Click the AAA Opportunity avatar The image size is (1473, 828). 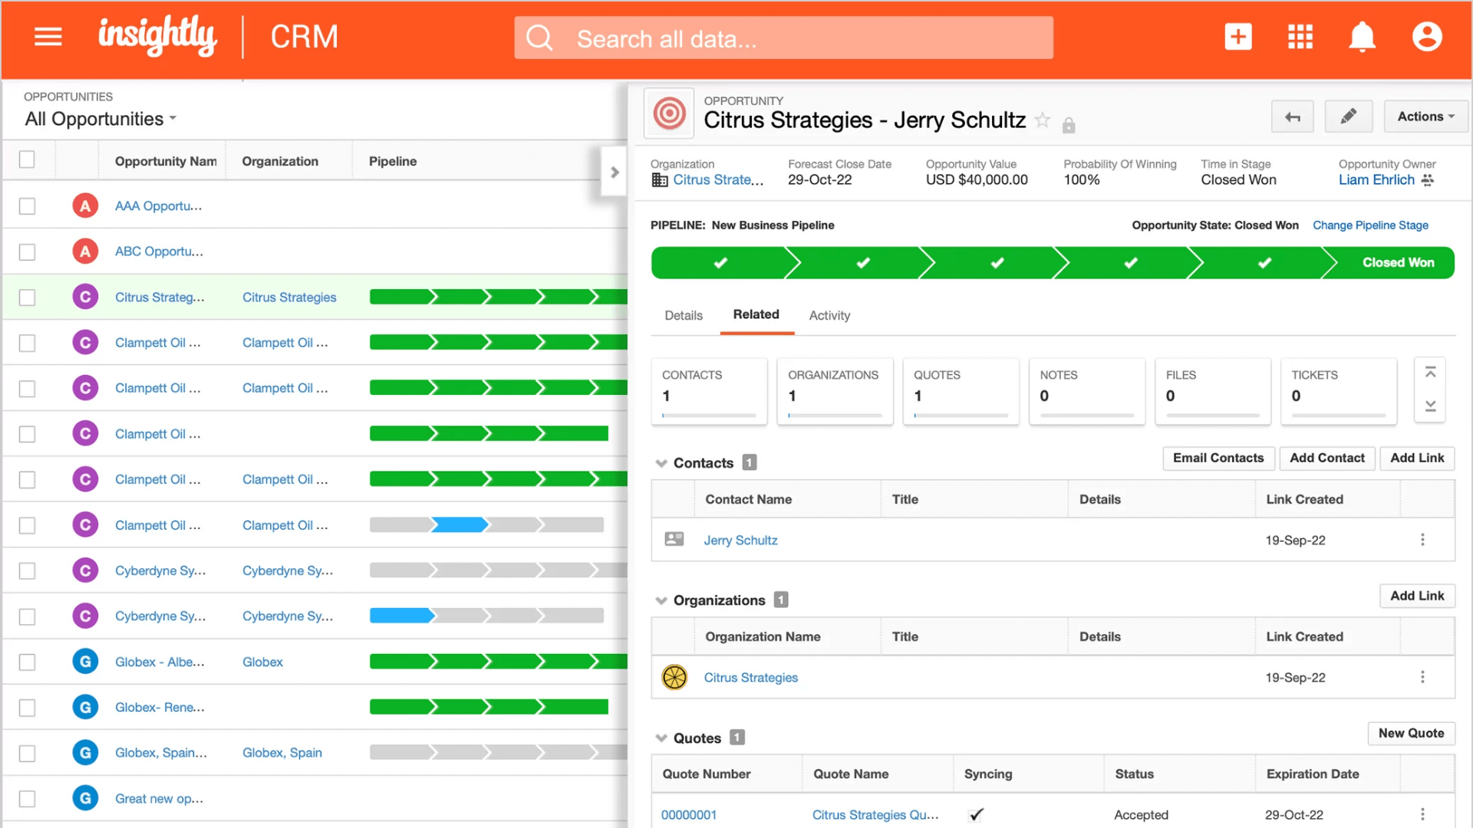[x=85, y=205]
